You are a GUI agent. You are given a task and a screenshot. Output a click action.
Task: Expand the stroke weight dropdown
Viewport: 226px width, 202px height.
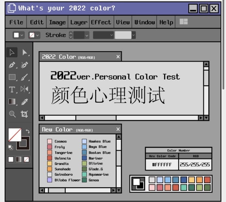(x=87, y=35)
